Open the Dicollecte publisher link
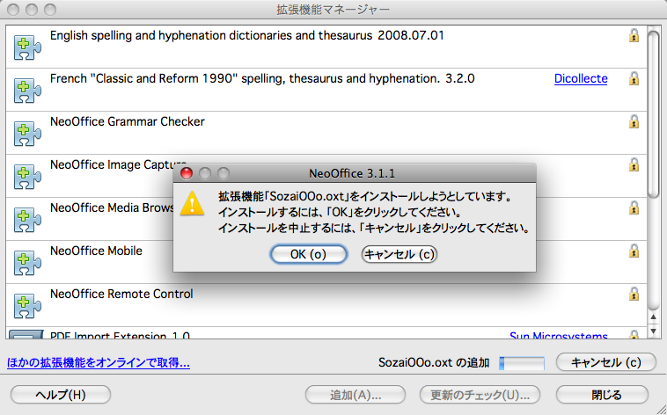This screenshot has height=415, width=667. click(581, 79)
